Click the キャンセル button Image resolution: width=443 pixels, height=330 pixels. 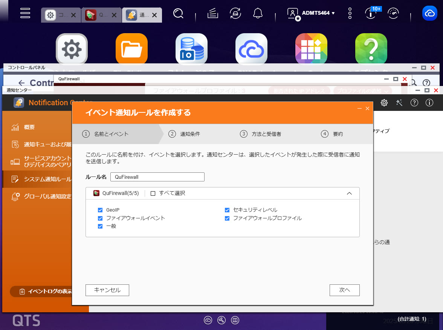tap(107, 290)
